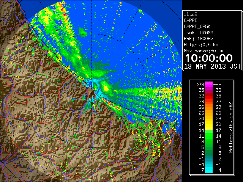Screen dimensions: 243x182
Task: Click the yellow echo patch near radar center
Action: [x=106, y=88]
